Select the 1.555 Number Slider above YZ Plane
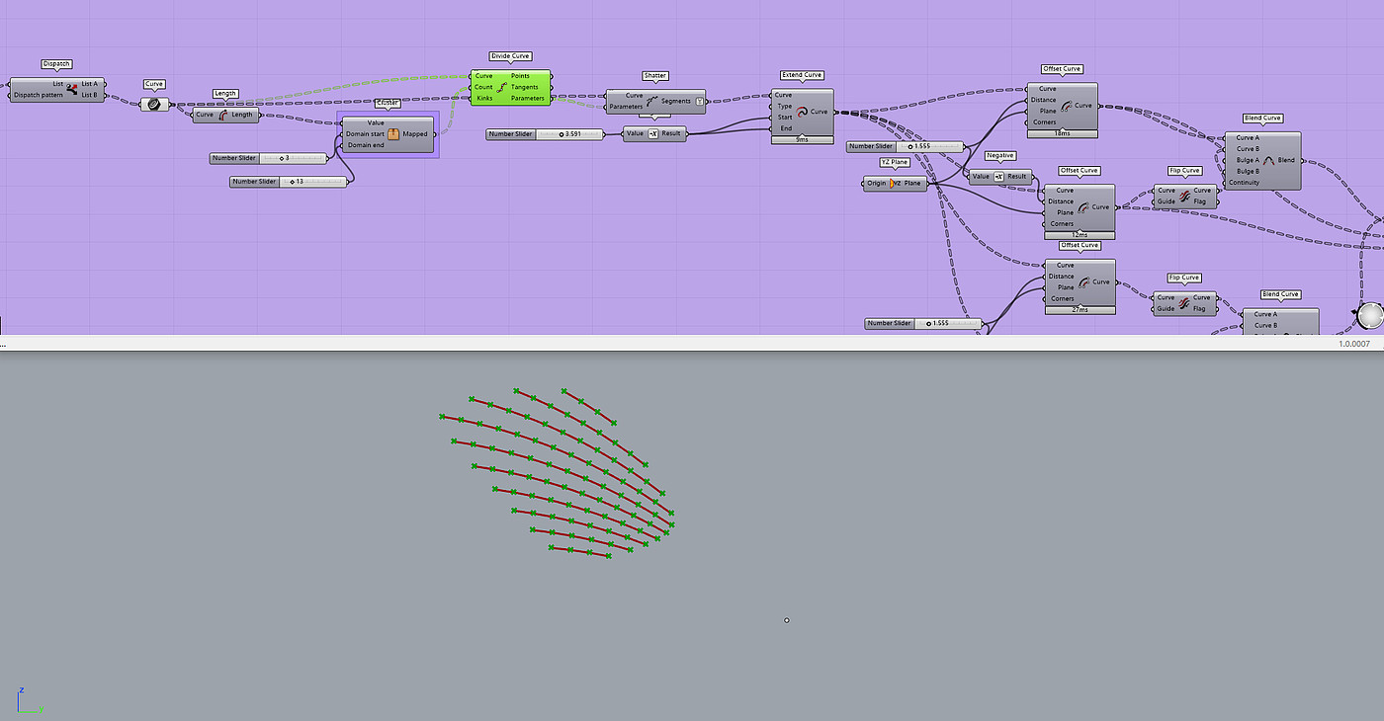1384x721 pixels. click(905, 146)
